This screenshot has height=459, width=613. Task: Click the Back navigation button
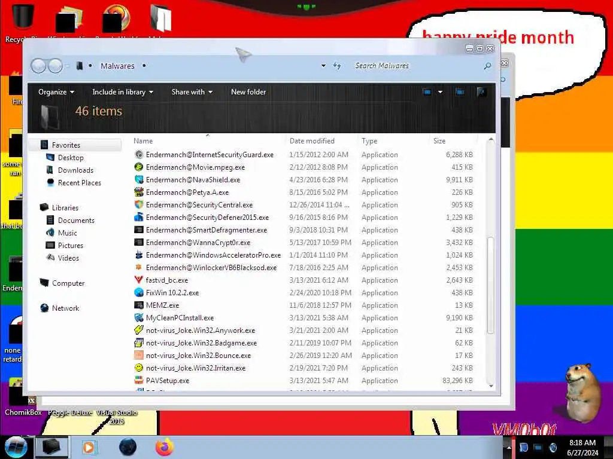point(38,66)
